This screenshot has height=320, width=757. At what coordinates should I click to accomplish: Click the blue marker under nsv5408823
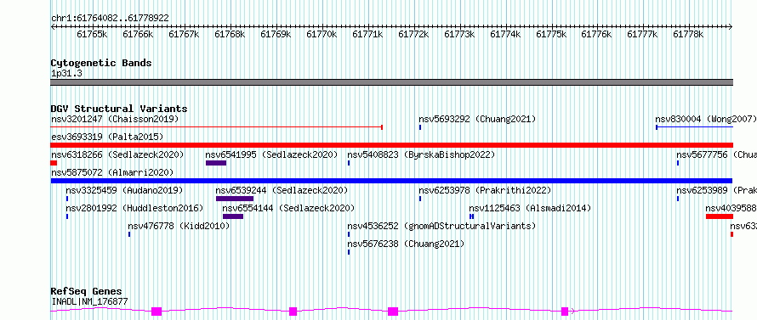[x=349, y=163]
